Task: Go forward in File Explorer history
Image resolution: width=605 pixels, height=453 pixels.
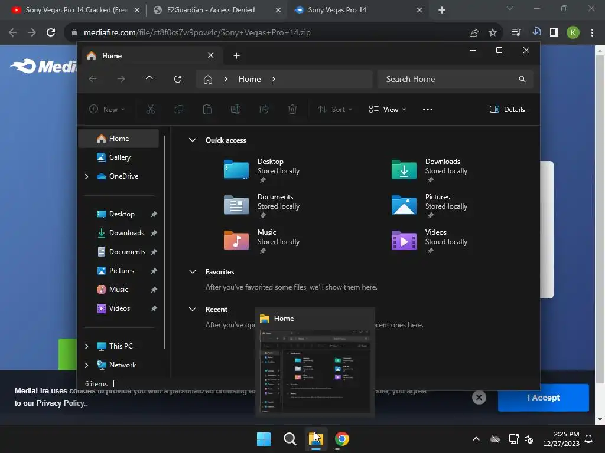Action: (121, 79)
